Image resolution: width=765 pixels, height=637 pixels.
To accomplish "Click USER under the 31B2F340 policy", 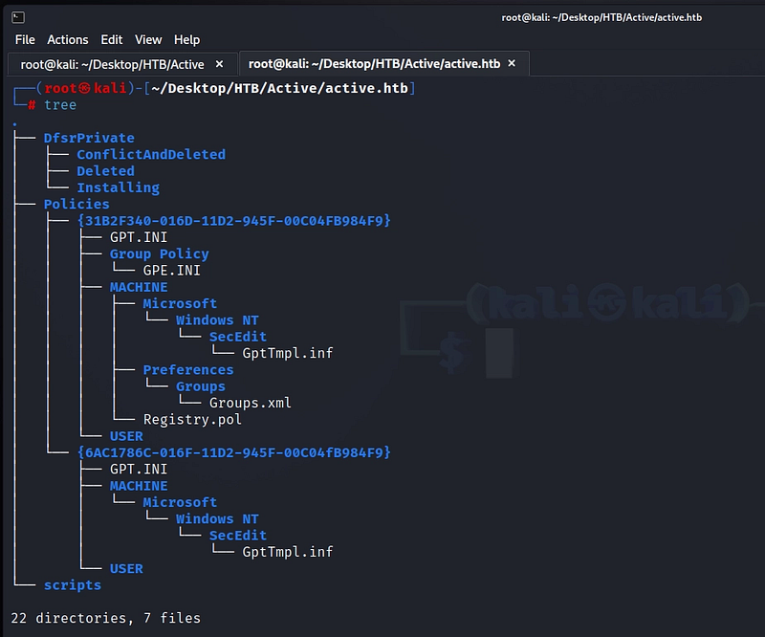I will point(126,437).
